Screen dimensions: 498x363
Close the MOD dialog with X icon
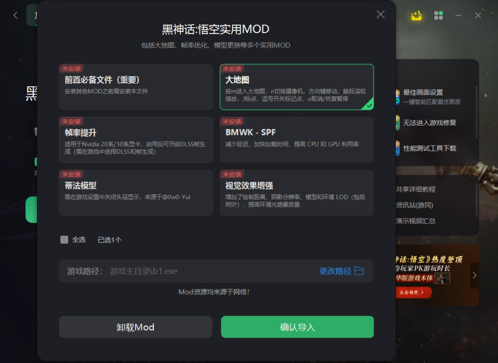380,14
